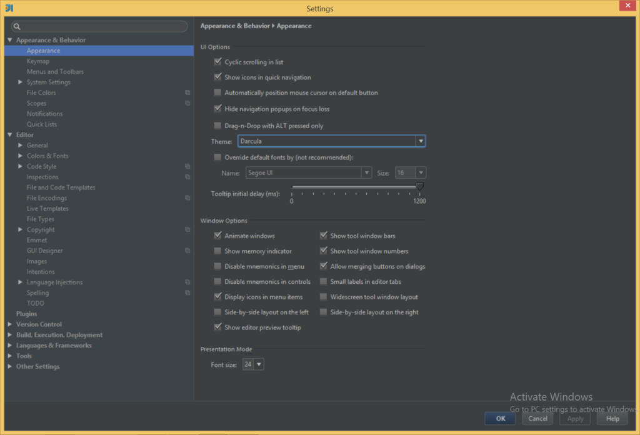This screenshot has width=640, height=435.
Task: Click the share icon beside File Encodings
Action: (187, 197)
